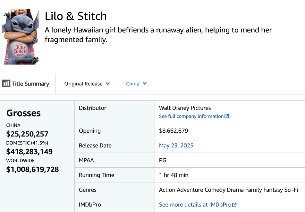Click the PG rating value
The image size is (305, 212).
coord(163,160)
